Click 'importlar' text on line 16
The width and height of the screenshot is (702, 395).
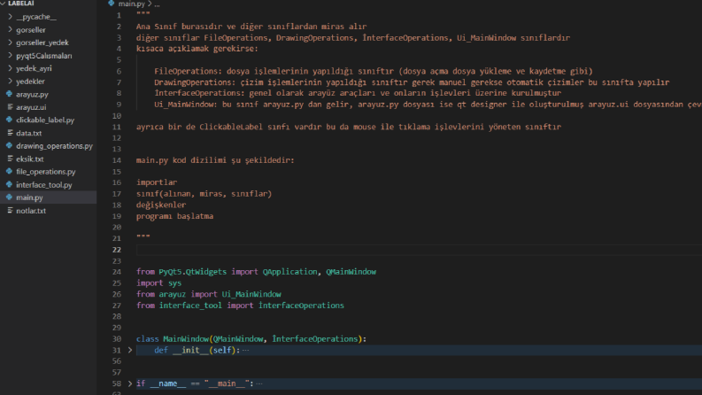(157, 182)
